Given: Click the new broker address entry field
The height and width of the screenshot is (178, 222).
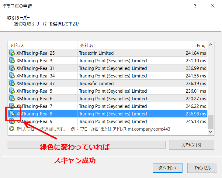Looking at the screenshot, I should pyautogui.click(x=91, y=129).
